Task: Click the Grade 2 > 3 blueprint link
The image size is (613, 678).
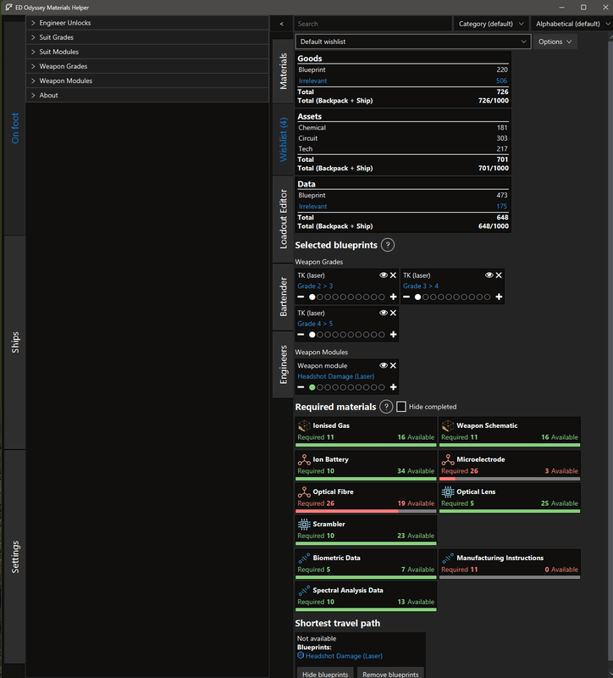Action: pos(315,286)
